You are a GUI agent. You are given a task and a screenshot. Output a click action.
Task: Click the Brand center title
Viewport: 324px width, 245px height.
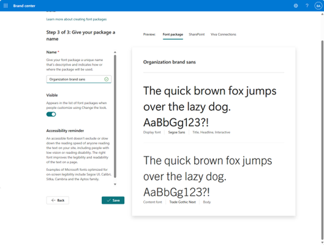[x=24, y=6]
